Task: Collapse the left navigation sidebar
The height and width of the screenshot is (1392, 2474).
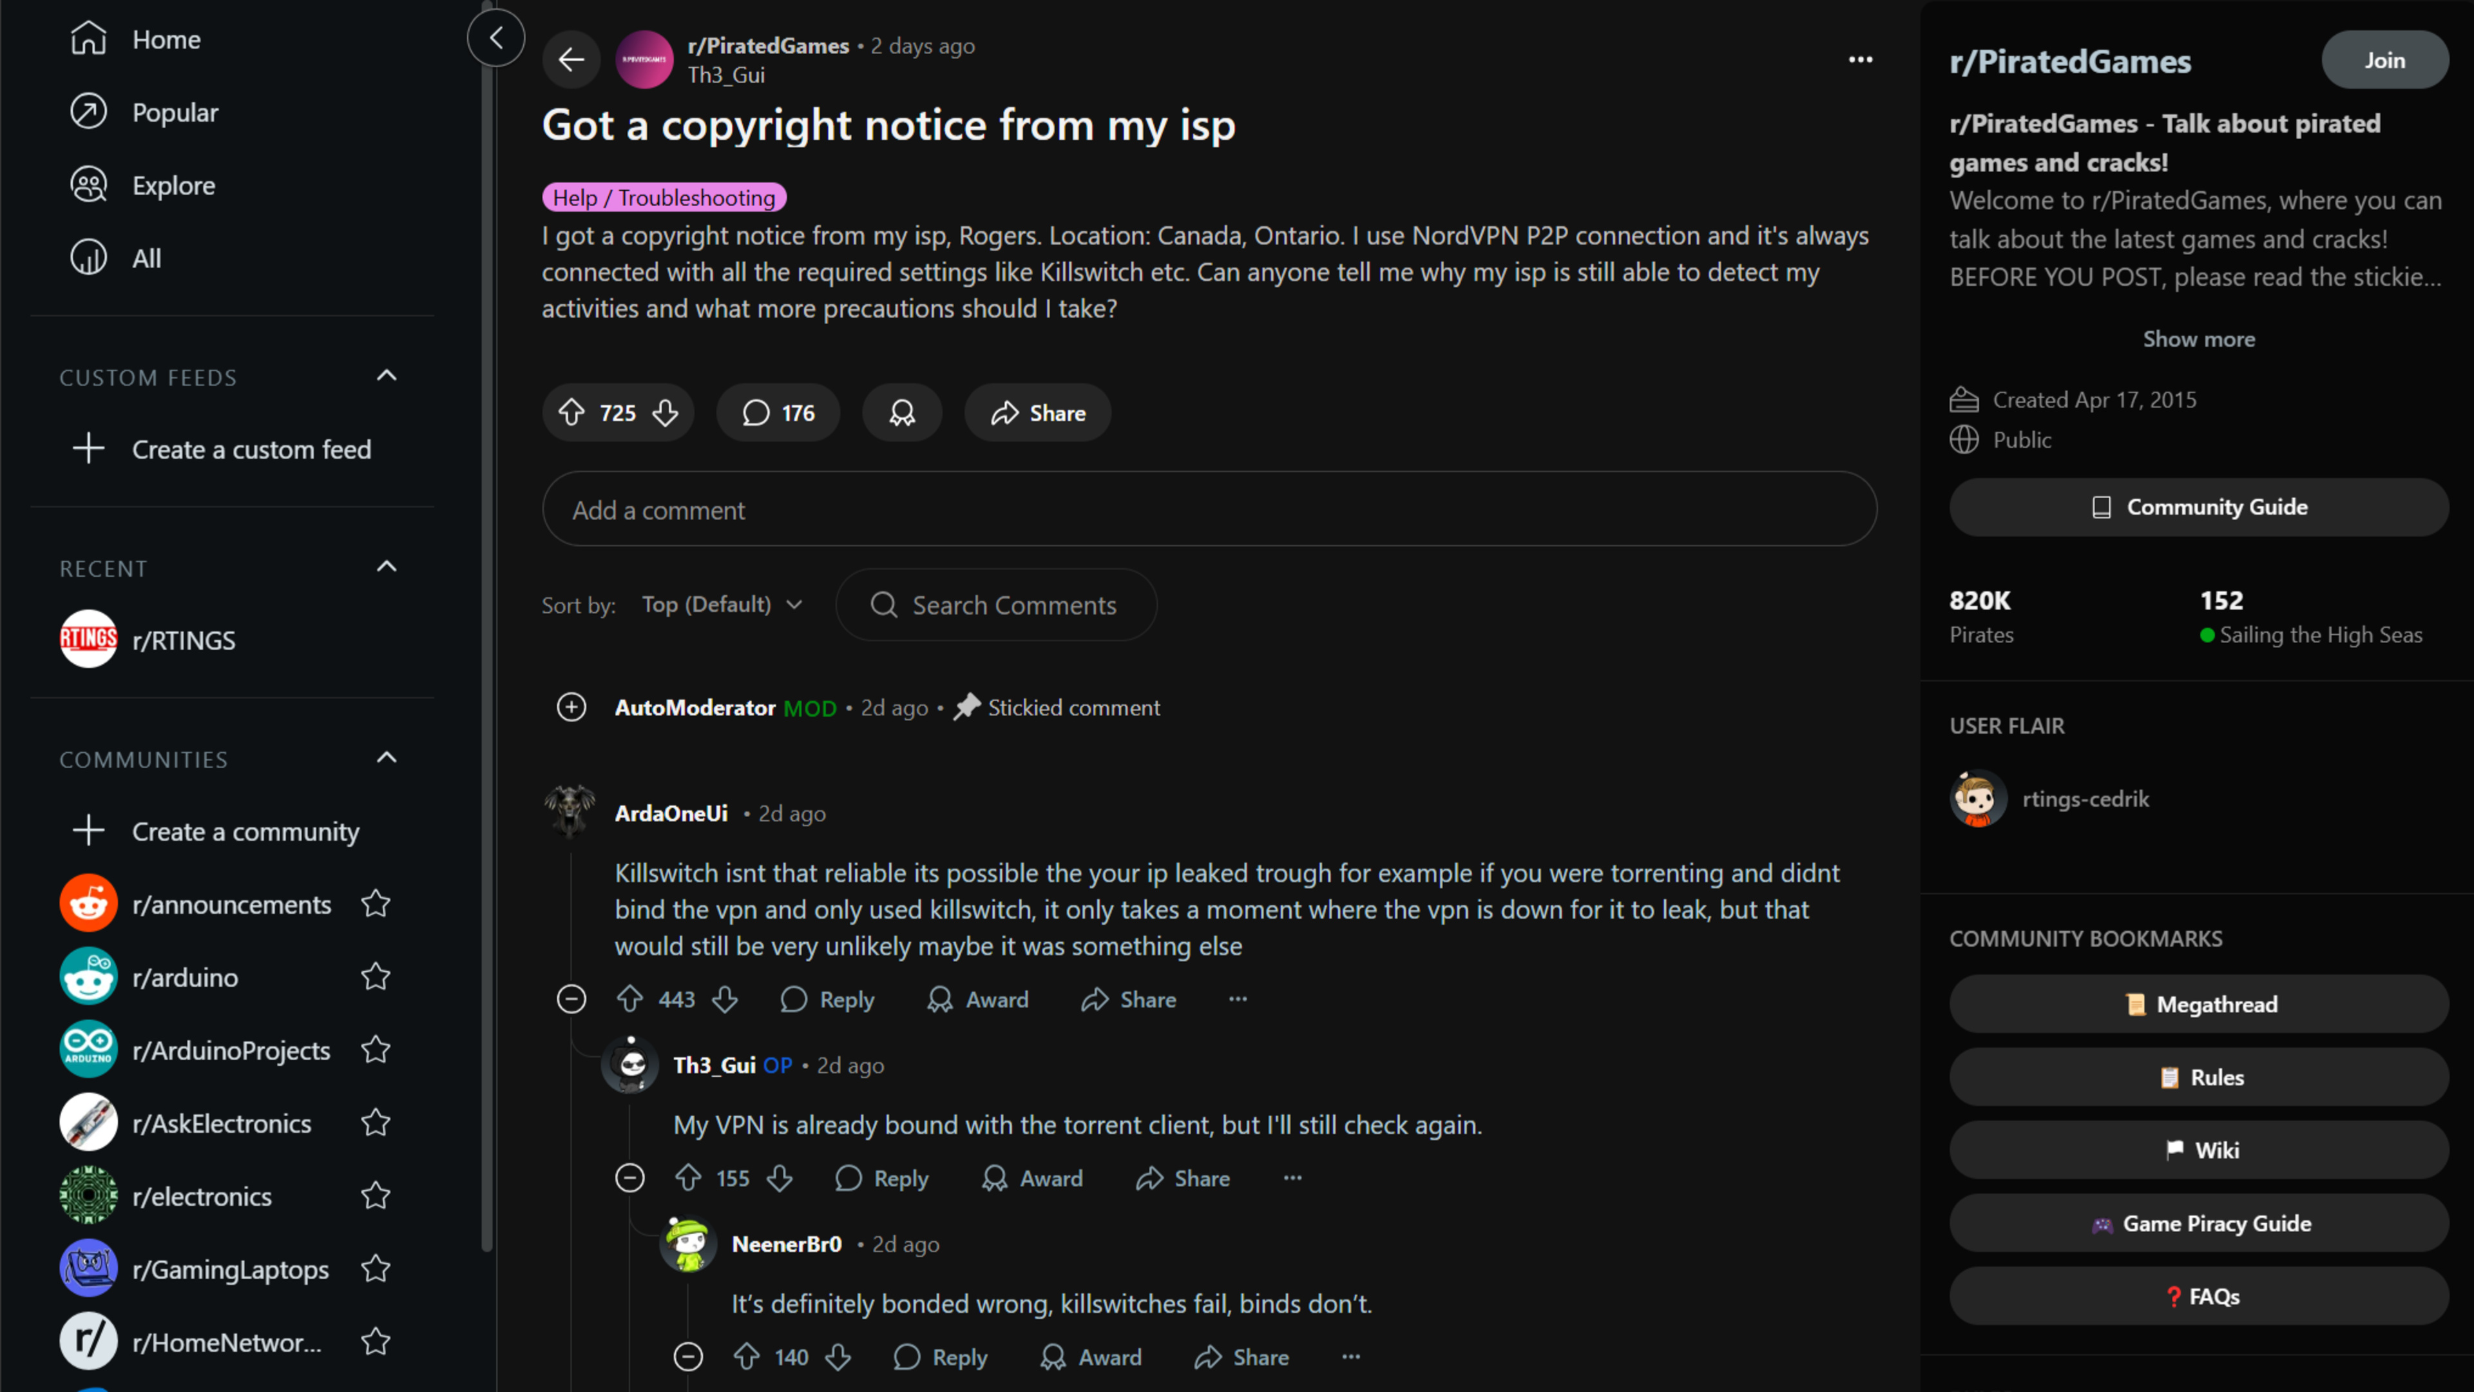Action: pos(495,39)
